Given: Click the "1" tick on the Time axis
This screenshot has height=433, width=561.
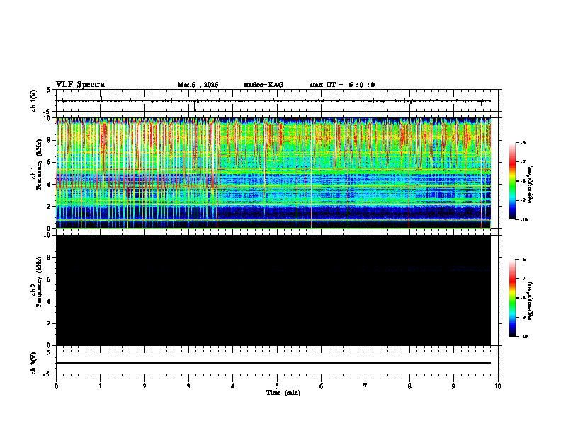Looking at the screenshot, I should point(100,386).
